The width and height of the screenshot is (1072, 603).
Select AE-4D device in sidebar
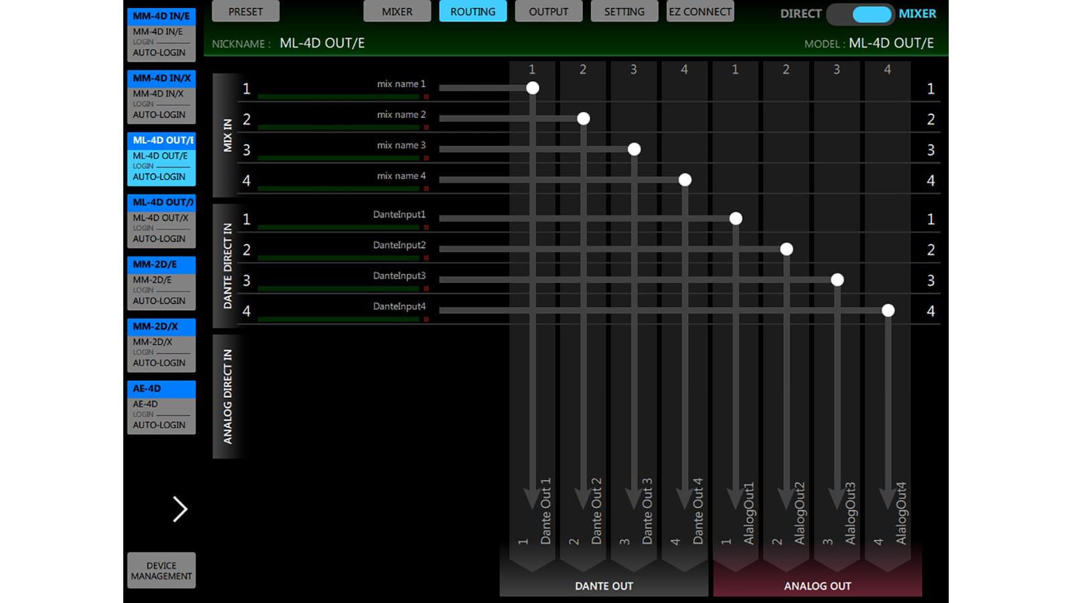(161, 407)
